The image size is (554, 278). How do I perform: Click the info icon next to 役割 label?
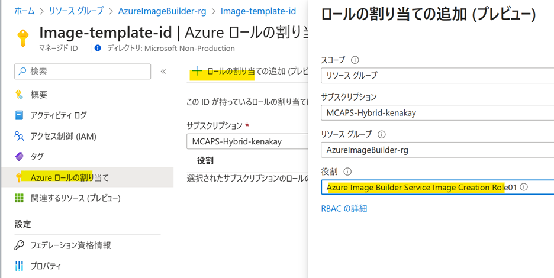coord(347,172)
